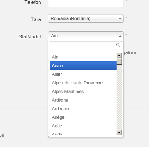This screenshot has width=149, height=147.
Task: Click the dropdown list scrollbar thumb
Action: click(119, 61)
